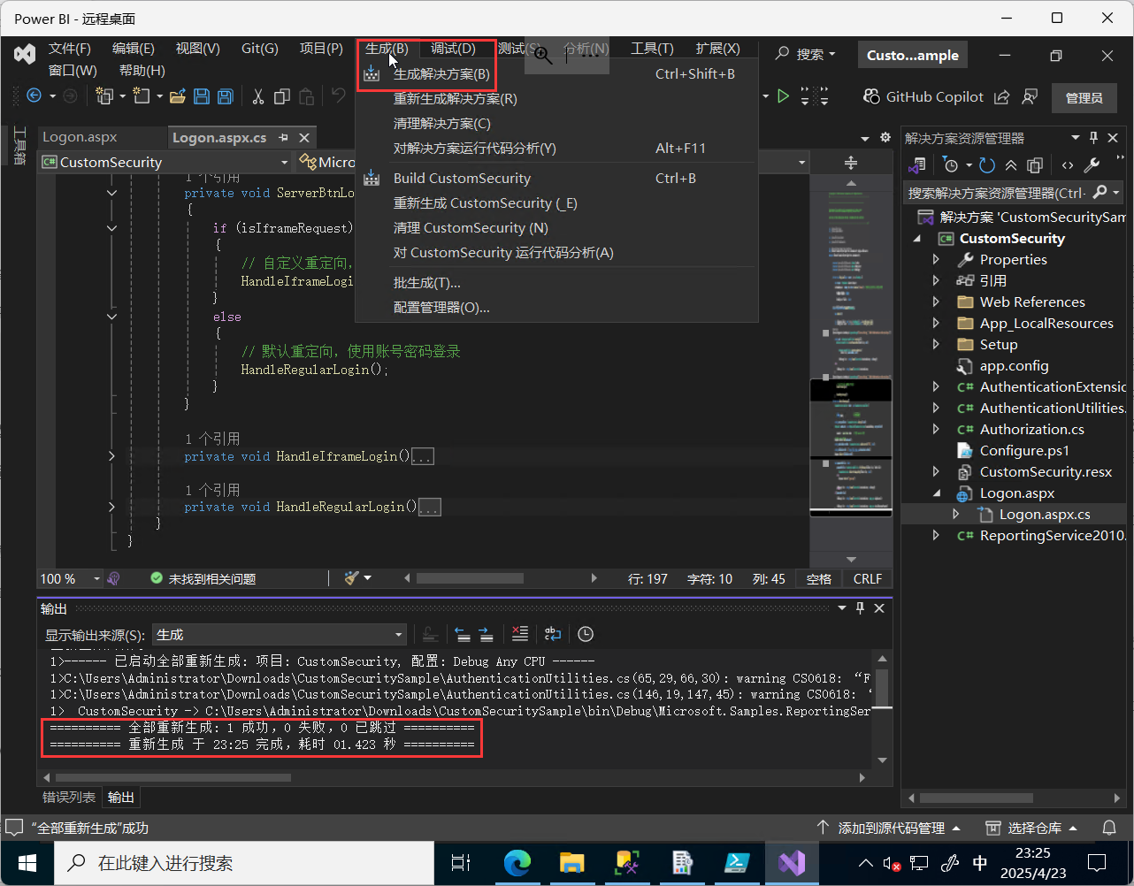
Task: Click the Copy toolbar icon
Action: (x=282, y=96)
